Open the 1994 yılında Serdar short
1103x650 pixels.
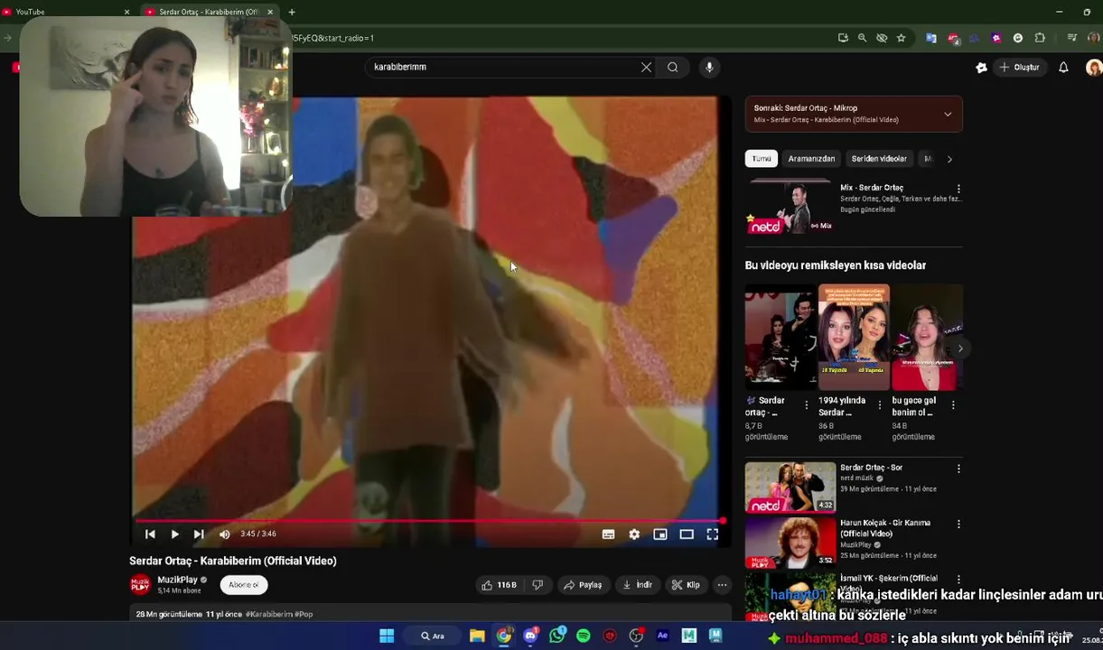coord(854,338)
